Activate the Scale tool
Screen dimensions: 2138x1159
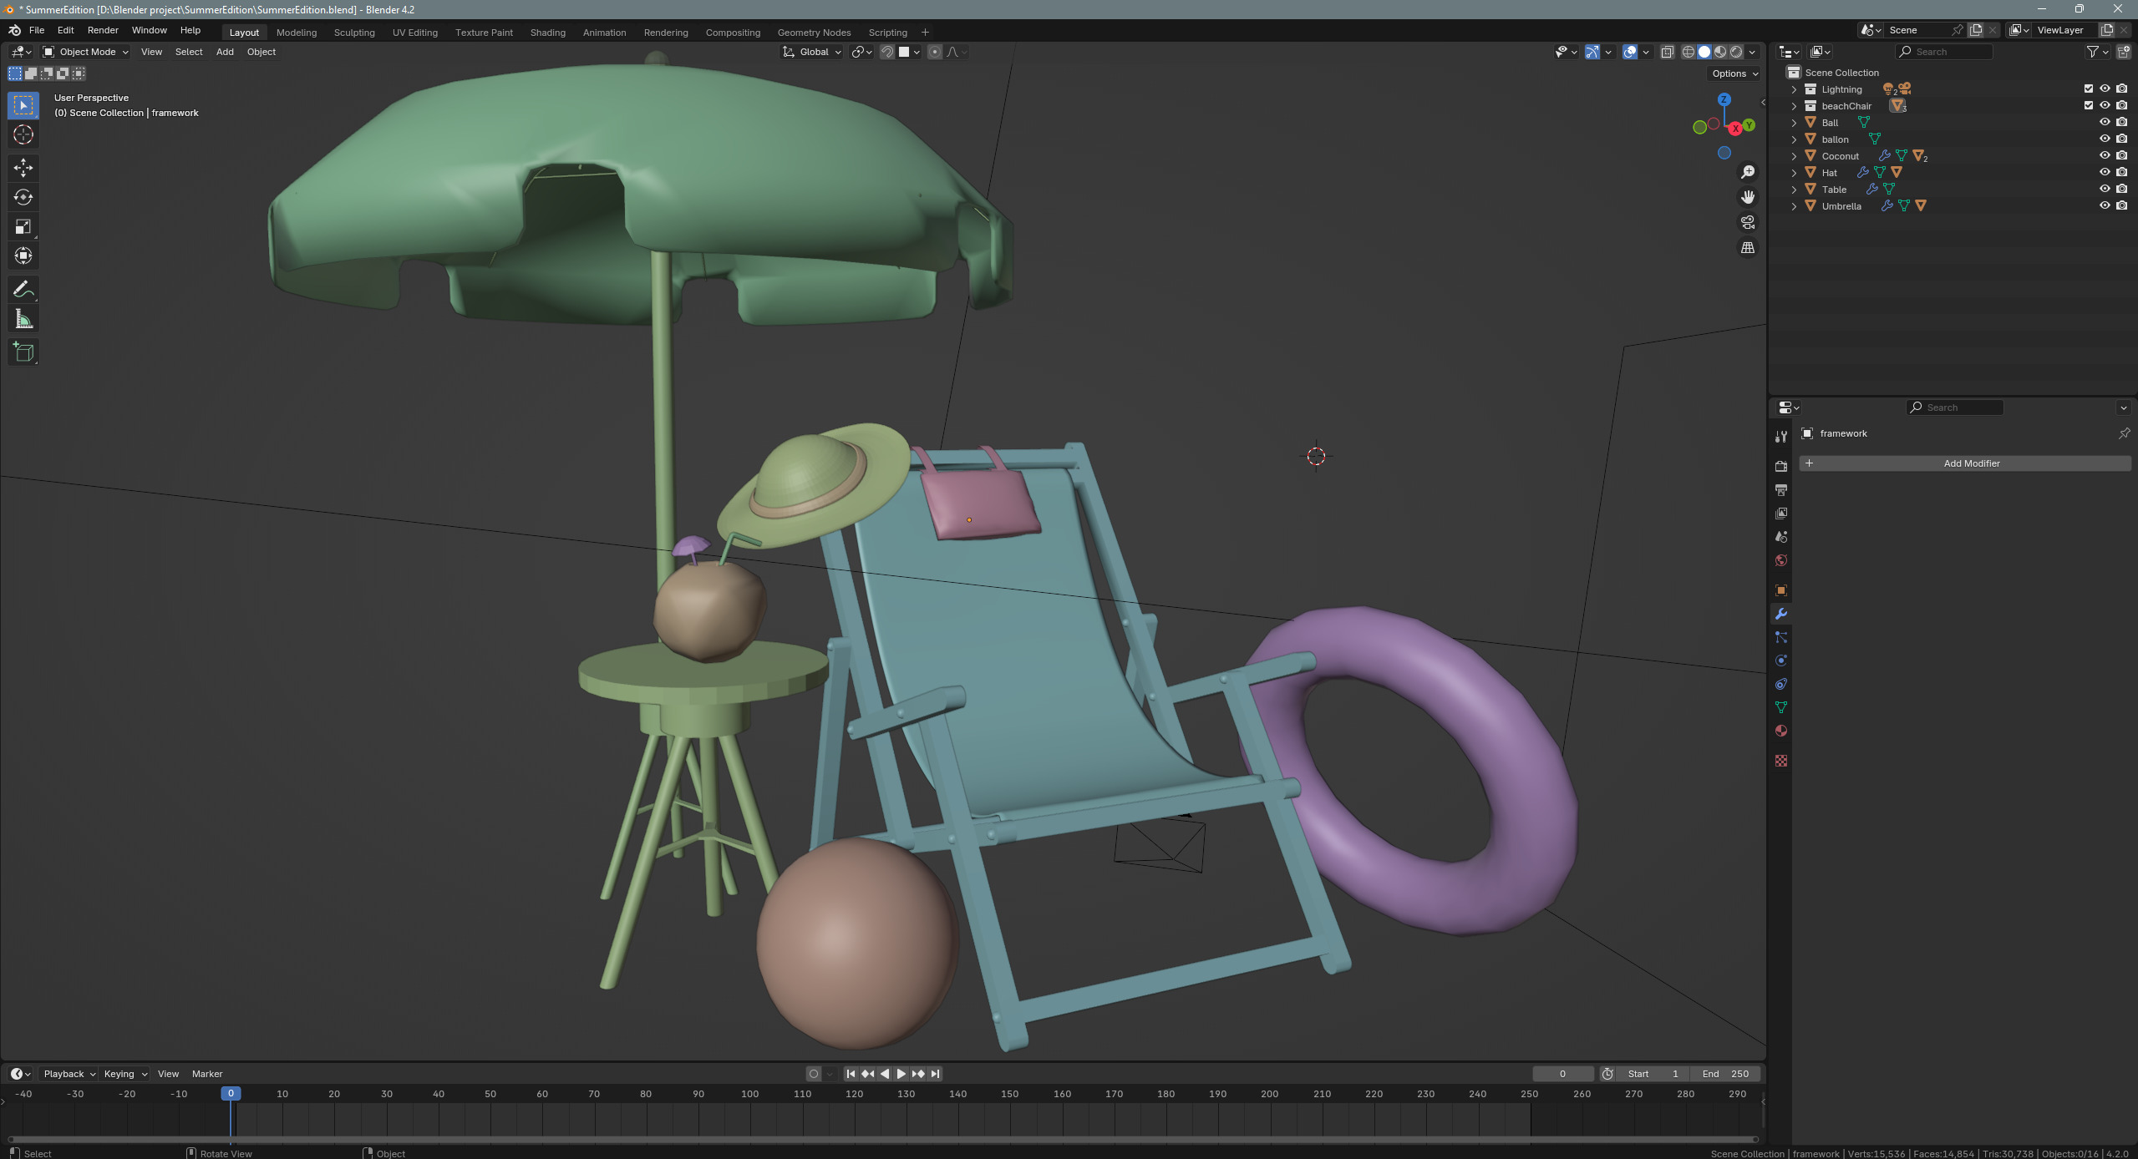[x=23, y=226]
